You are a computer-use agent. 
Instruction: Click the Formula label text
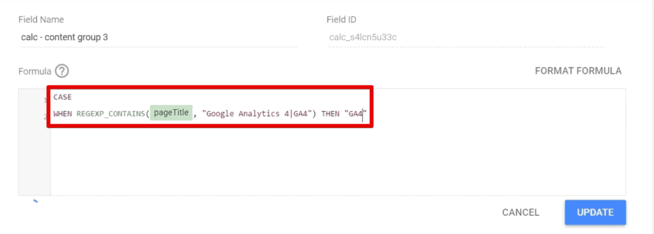tap(34, 71)
